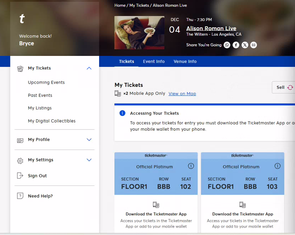Viewport: 295px width, 235px height.
Task: Share event by email icon
Action: [253, 45]
